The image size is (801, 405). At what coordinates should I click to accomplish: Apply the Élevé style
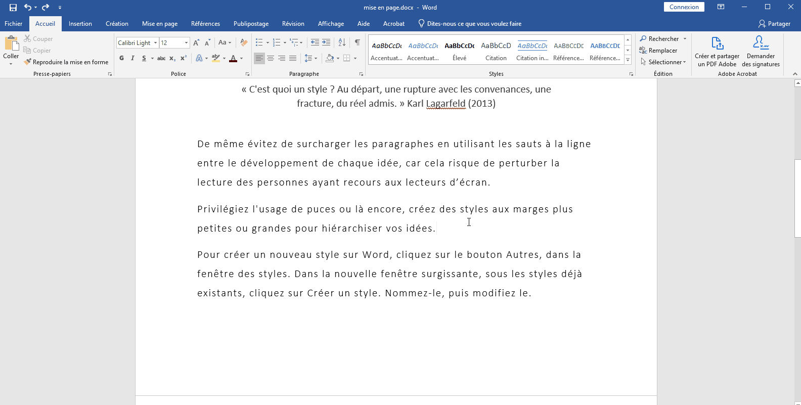tap(460, 51)
